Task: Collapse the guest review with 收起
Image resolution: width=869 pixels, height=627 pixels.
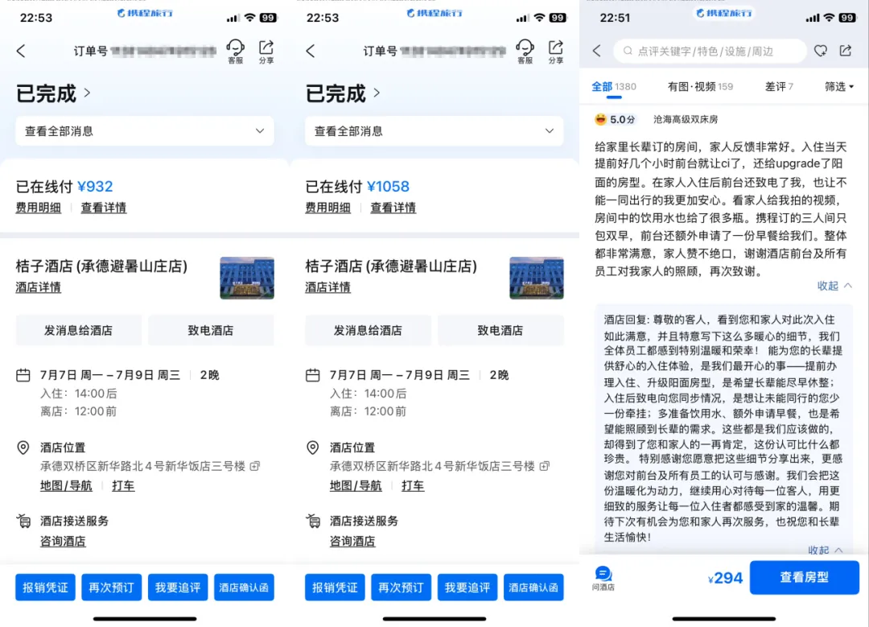Action: (x=834, y=286)
